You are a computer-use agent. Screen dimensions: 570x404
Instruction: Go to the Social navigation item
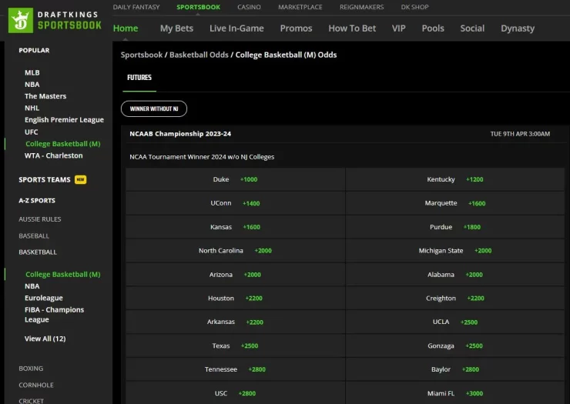click(472, 28)
